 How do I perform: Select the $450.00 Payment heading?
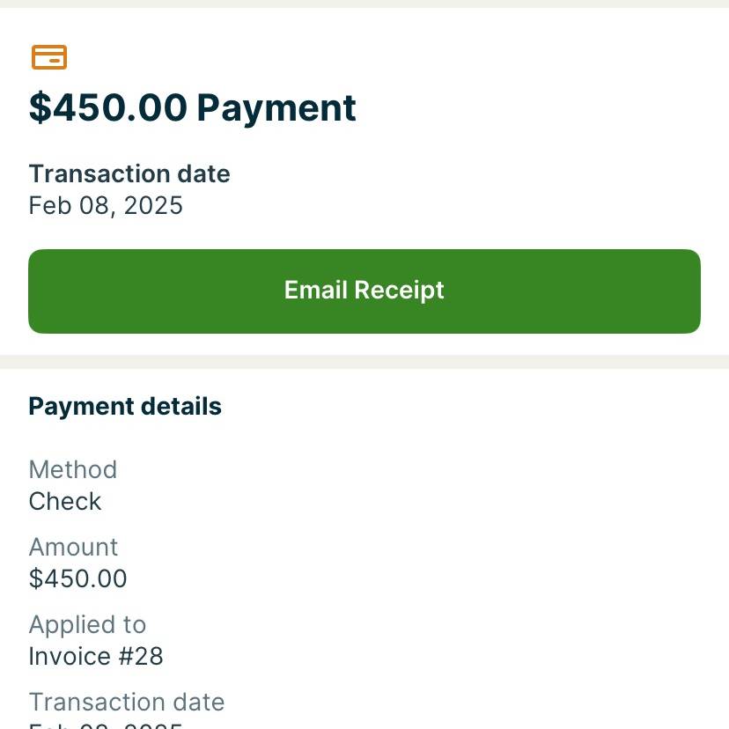click(193, 108)
